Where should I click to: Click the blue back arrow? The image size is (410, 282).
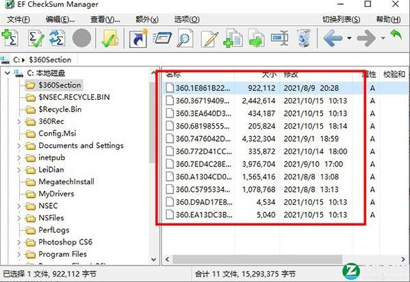333,38
